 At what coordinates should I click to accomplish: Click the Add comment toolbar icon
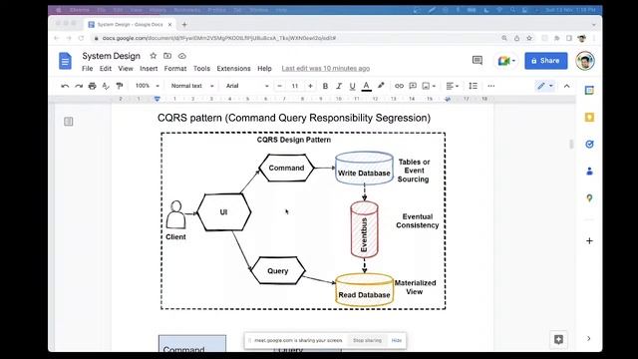click(x=413, y=86)
